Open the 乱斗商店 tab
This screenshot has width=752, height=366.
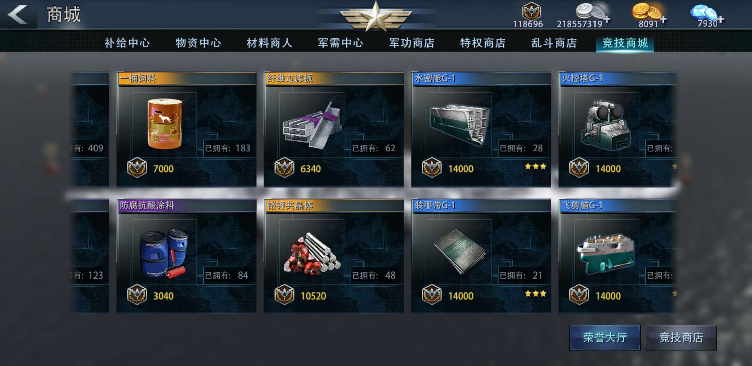(554, 43)
